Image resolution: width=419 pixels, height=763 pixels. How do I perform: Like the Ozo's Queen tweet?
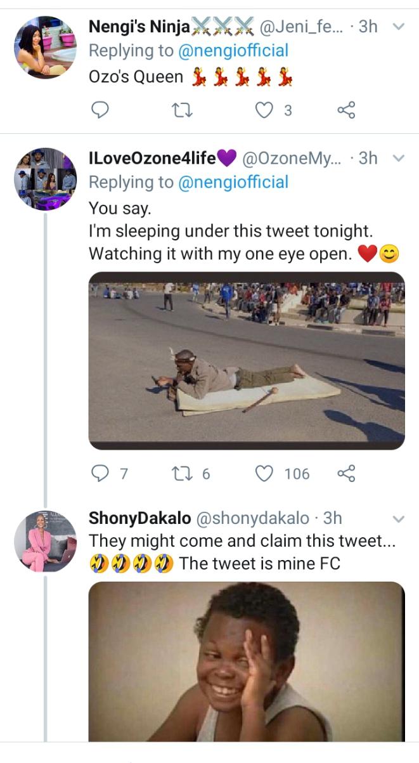(264, 110)
